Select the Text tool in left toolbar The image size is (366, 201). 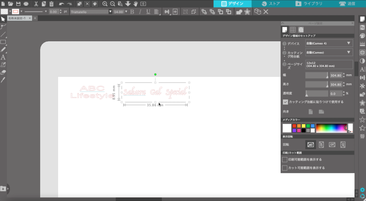[3, 57]
